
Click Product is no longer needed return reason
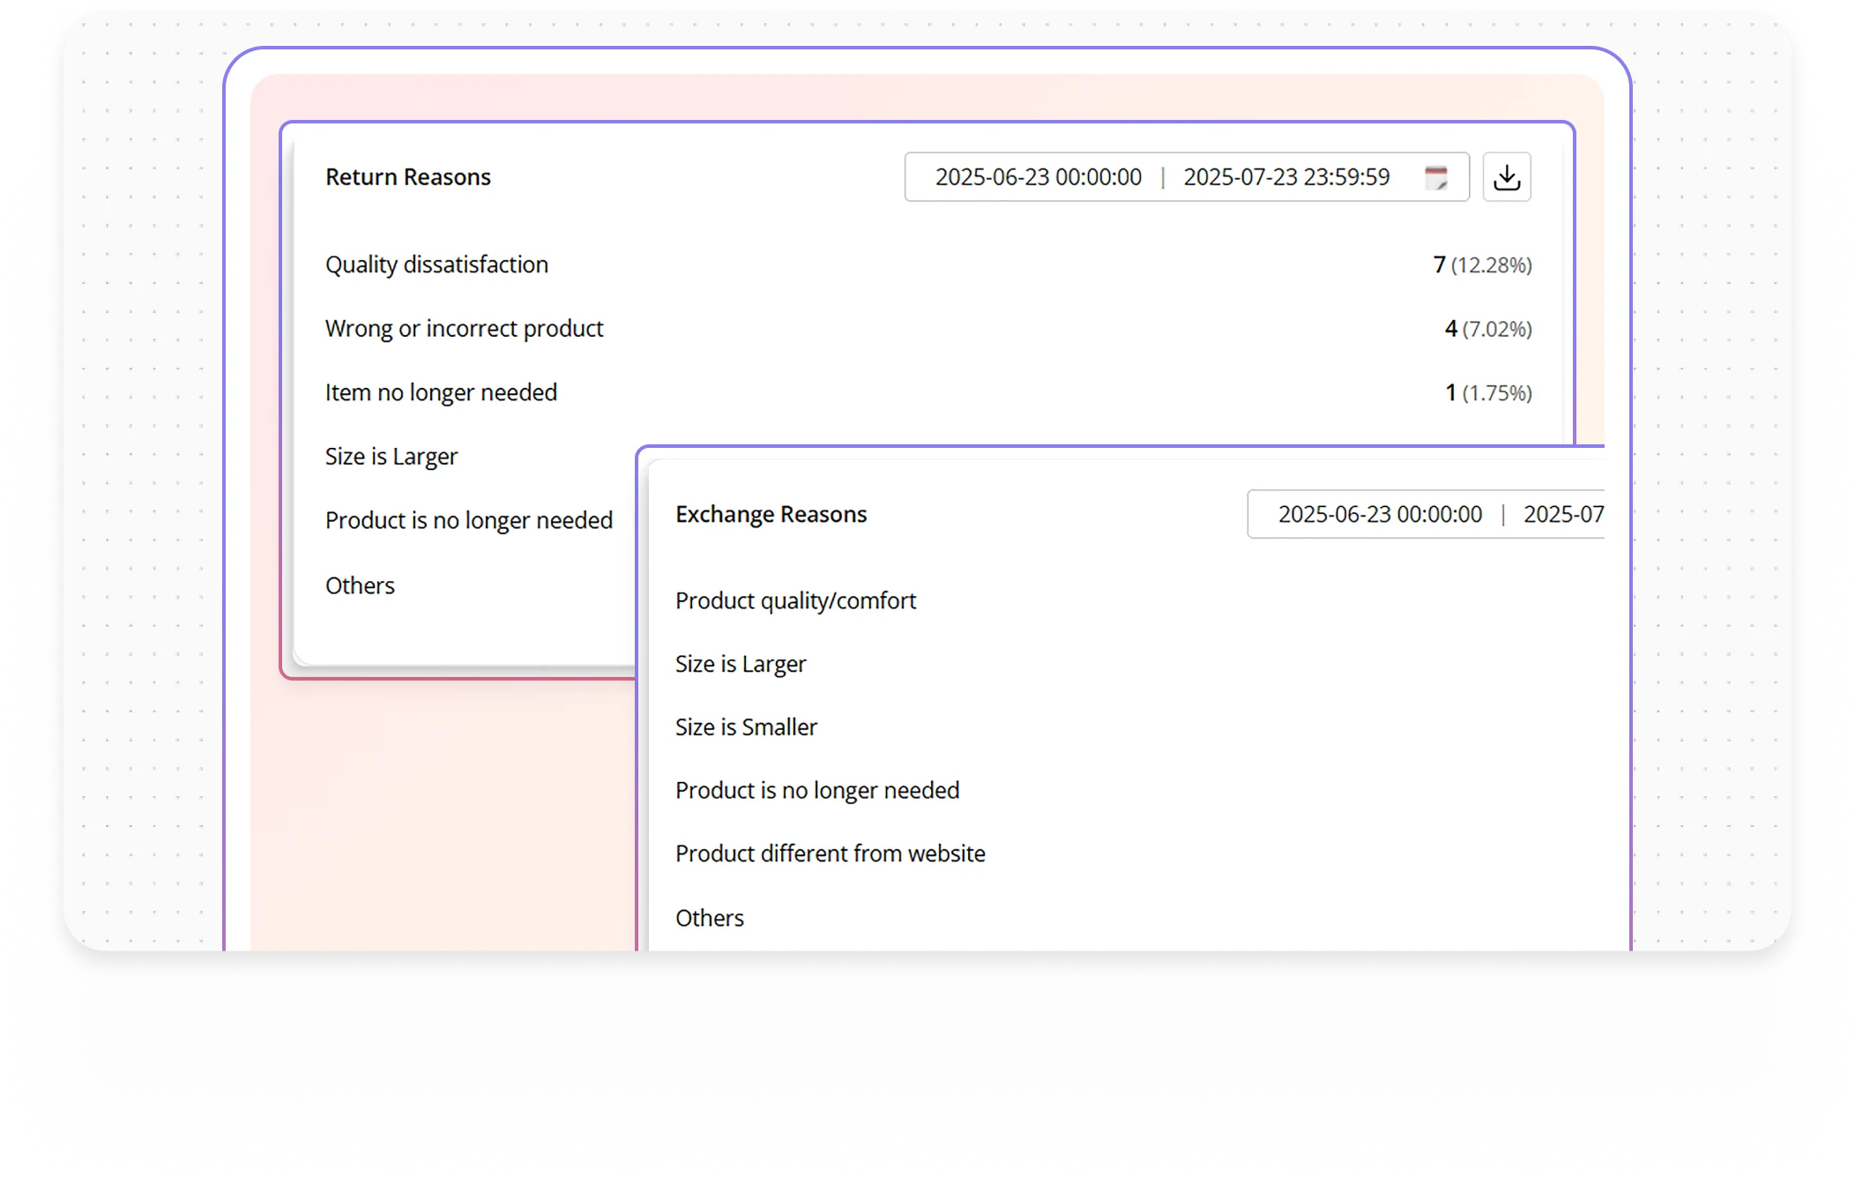pyautogui.click(x=469, y=520)
